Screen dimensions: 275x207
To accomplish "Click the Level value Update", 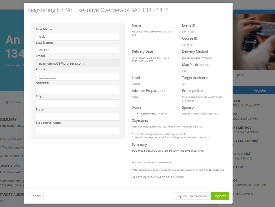I will 136,84.
